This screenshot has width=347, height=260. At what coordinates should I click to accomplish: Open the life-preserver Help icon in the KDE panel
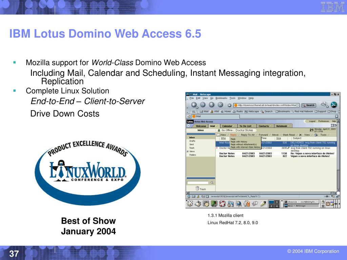(x=222, y=203)
